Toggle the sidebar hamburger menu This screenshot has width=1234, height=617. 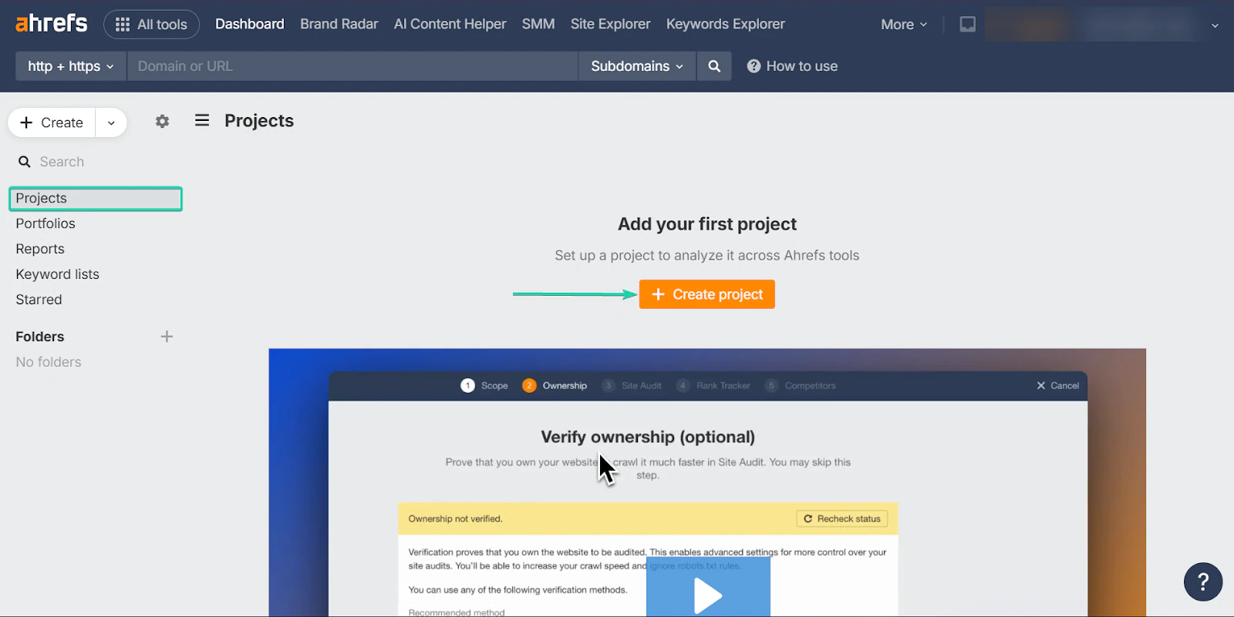click(x=202, y=120)
